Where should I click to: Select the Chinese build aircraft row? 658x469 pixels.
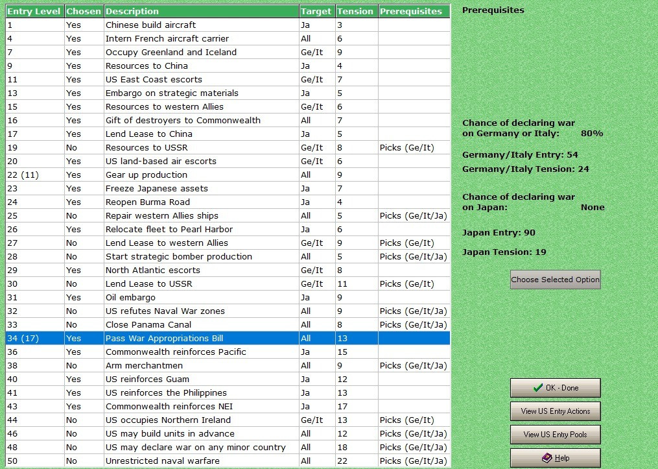[x=228, y=25]
